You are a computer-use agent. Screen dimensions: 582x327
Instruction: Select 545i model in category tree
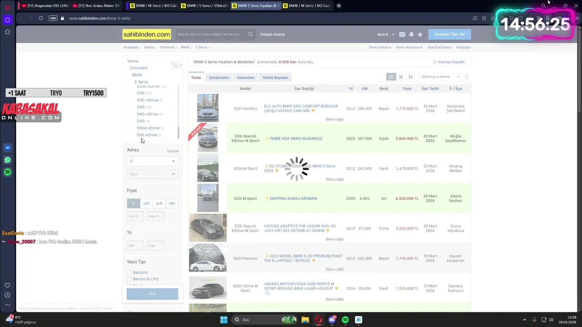(x=141, y=121)
